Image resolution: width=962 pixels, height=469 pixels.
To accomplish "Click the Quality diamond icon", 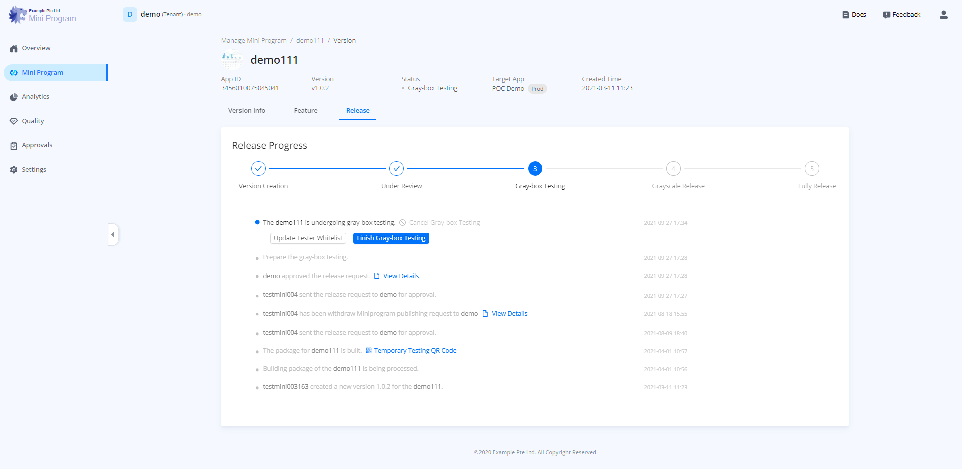I will click(14, 121).
